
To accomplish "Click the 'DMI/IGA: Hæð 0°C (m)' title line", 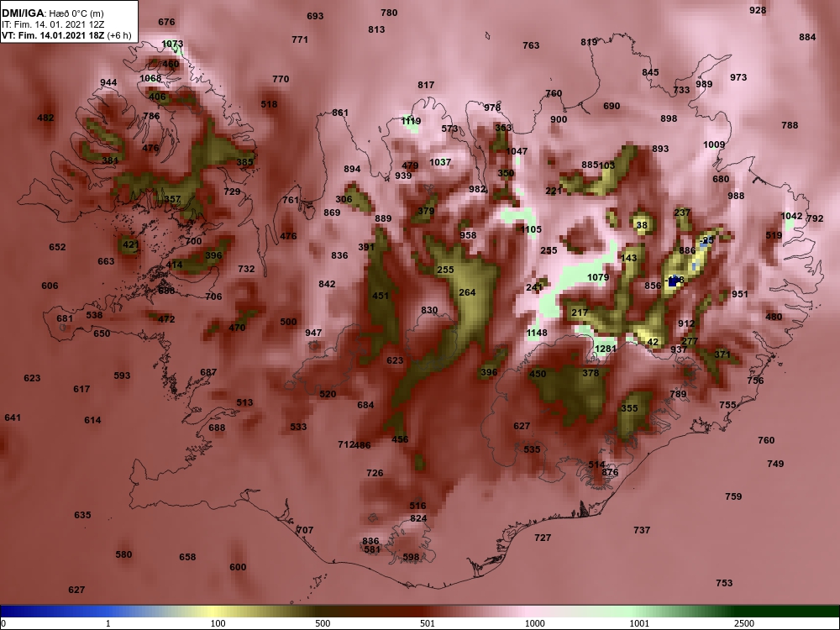I will point(52,13).
